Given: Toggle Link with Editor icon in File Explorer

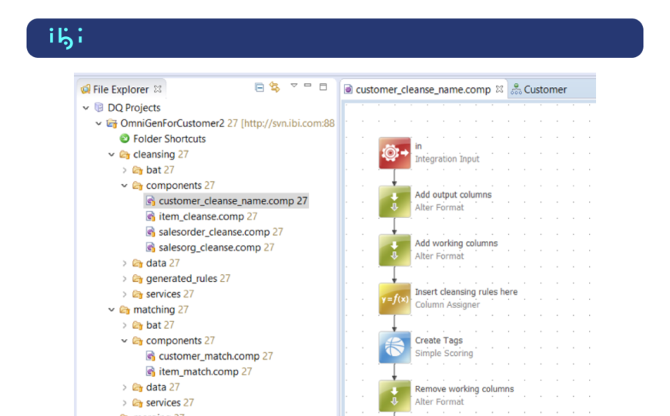Looking at the screenshot, I should [x=275, y=87].
